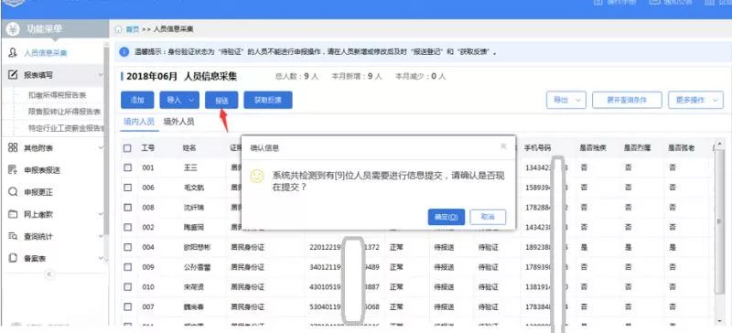Check the box for employee 006
The image size is (732, 333).
point(127,188)
